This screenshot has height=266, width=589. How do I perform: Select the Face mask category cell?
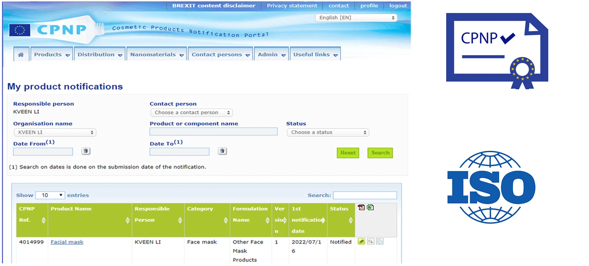pyautogui.click(x=202, y=242)
